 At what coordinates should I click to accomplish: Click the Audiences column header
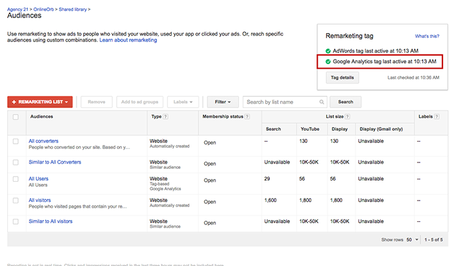[42, 116]
